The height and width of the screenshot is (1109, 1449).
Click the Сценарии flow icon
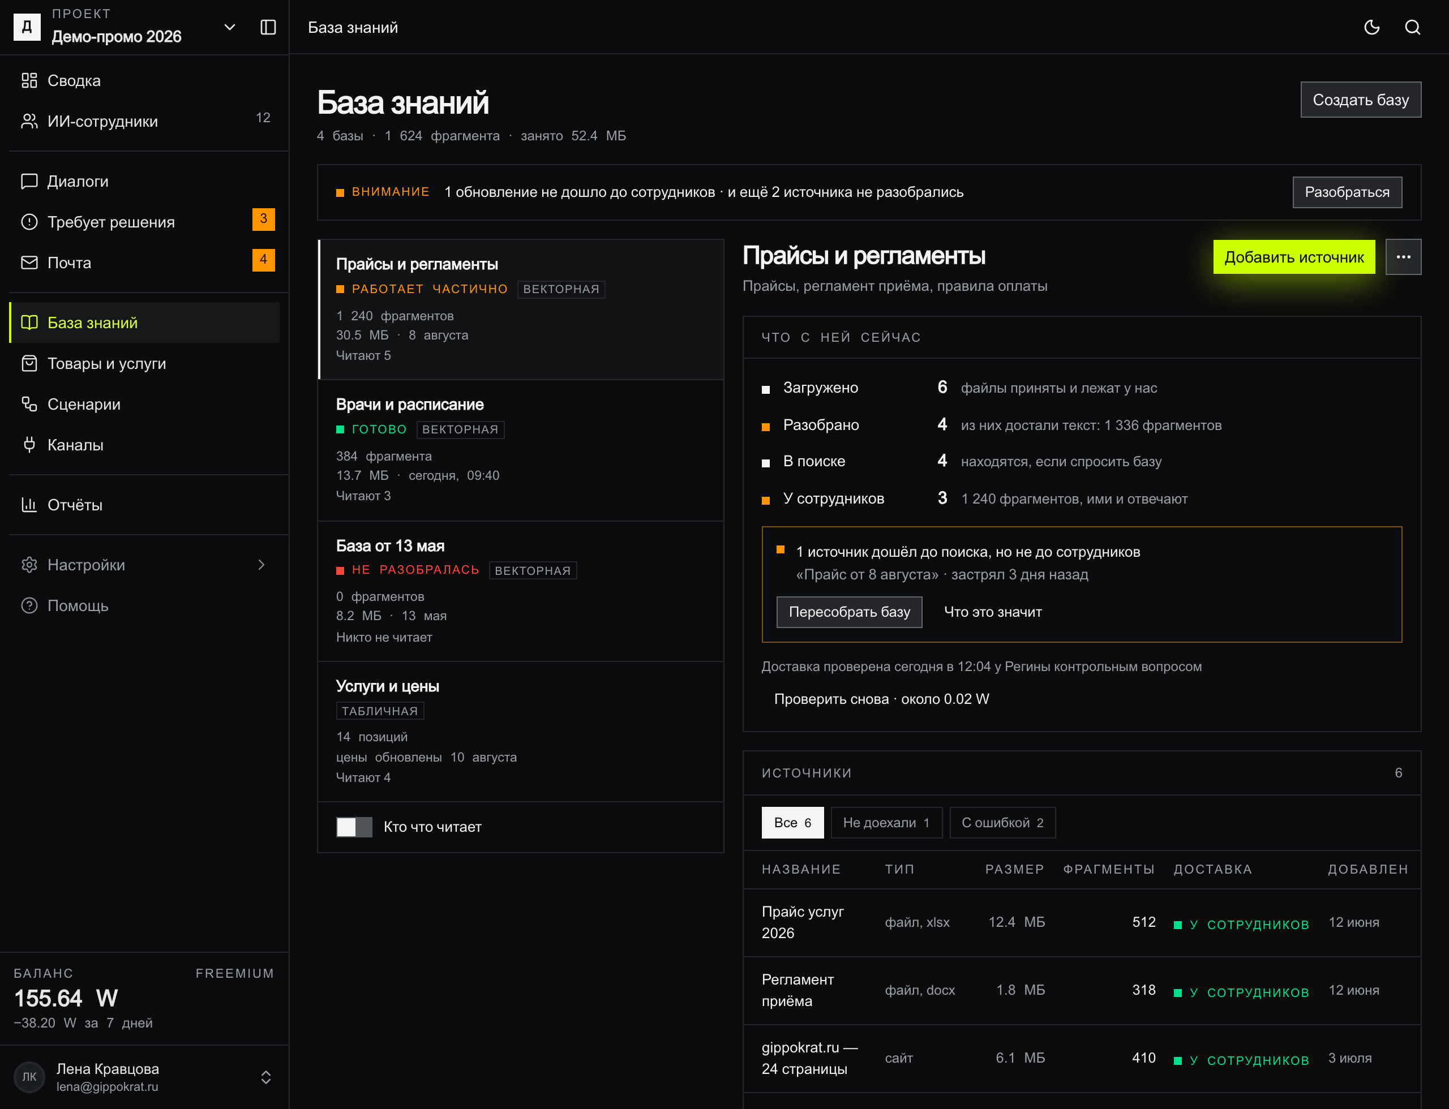(x=29, y=404)
